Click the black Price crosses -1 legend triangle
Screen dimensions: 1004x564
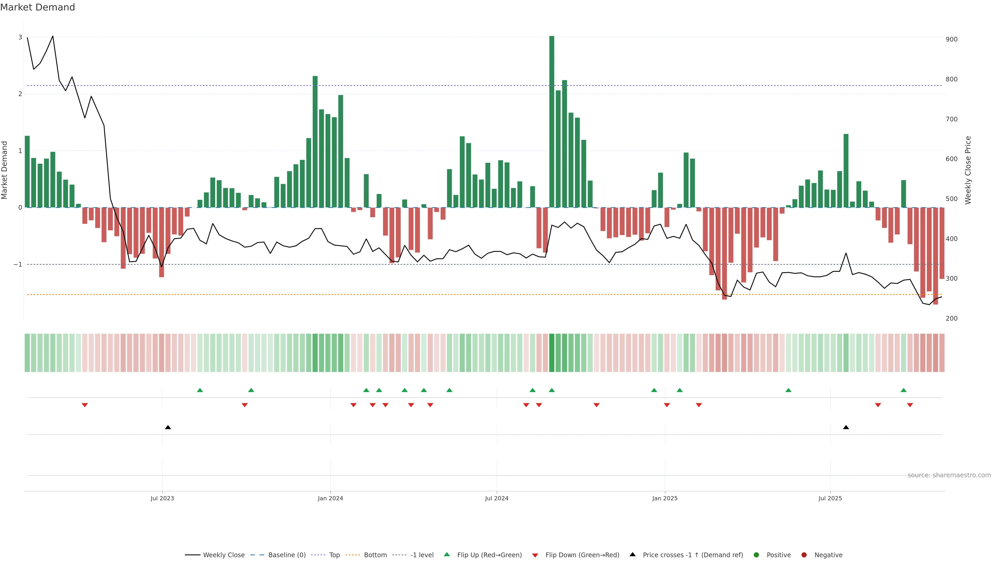(x=632, y=554)
